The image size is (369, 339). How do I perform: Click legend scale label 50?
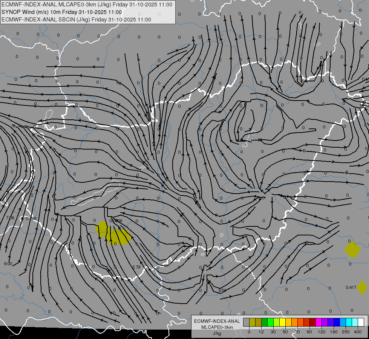pos(285,332)
